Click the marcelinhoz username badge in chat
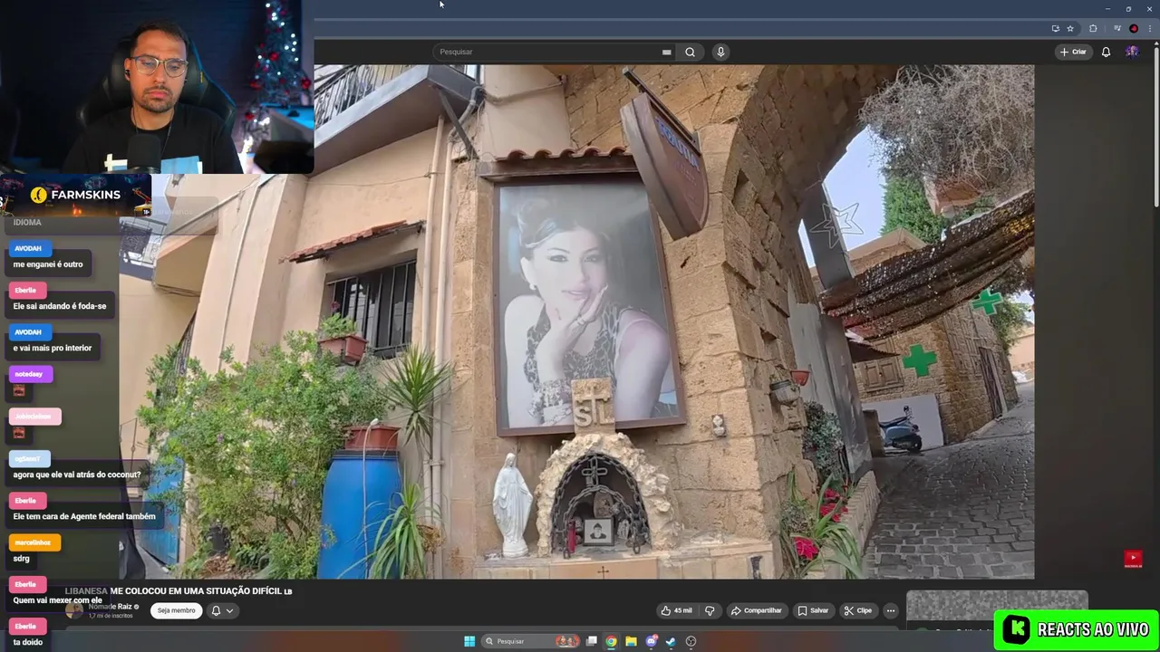 click(33, 542)
